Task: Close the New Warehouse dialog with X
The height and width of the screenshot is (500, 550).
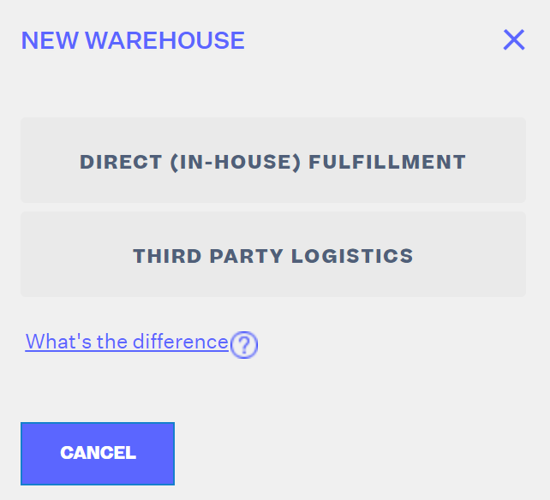Action: point(514,39)
